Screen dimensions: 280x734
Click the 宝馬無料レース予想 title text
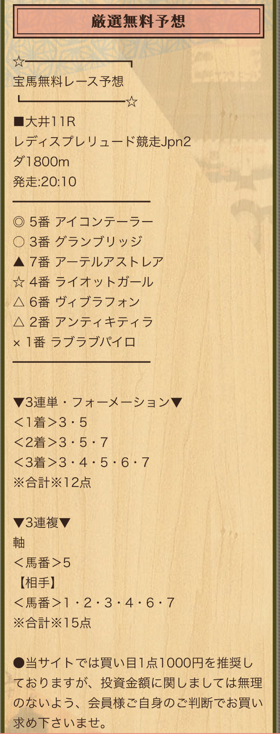69,82
